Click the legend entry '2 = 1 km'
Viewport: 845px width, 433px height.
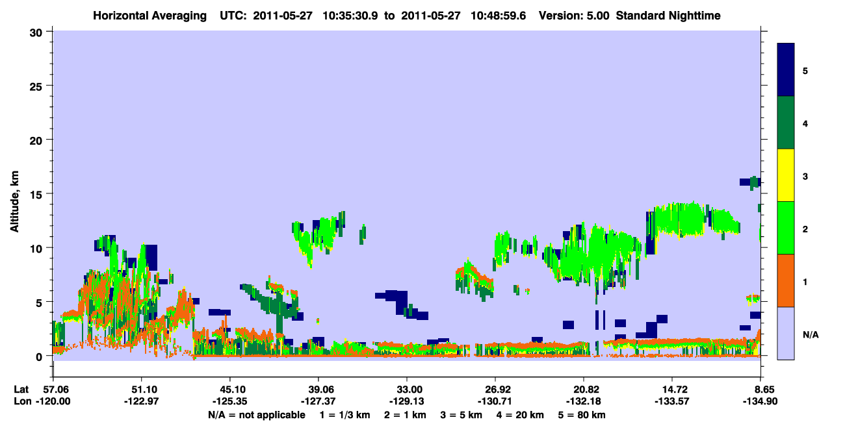tap(406, 415)
